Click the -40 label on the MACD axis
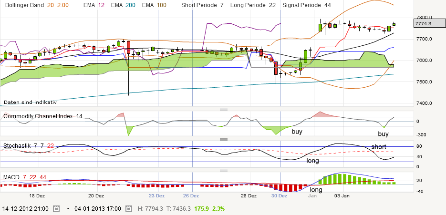 pos(420,191)
